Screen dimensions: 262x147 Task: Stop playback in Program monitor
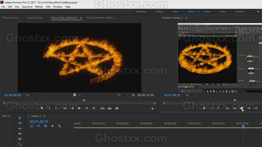[242, 108]
